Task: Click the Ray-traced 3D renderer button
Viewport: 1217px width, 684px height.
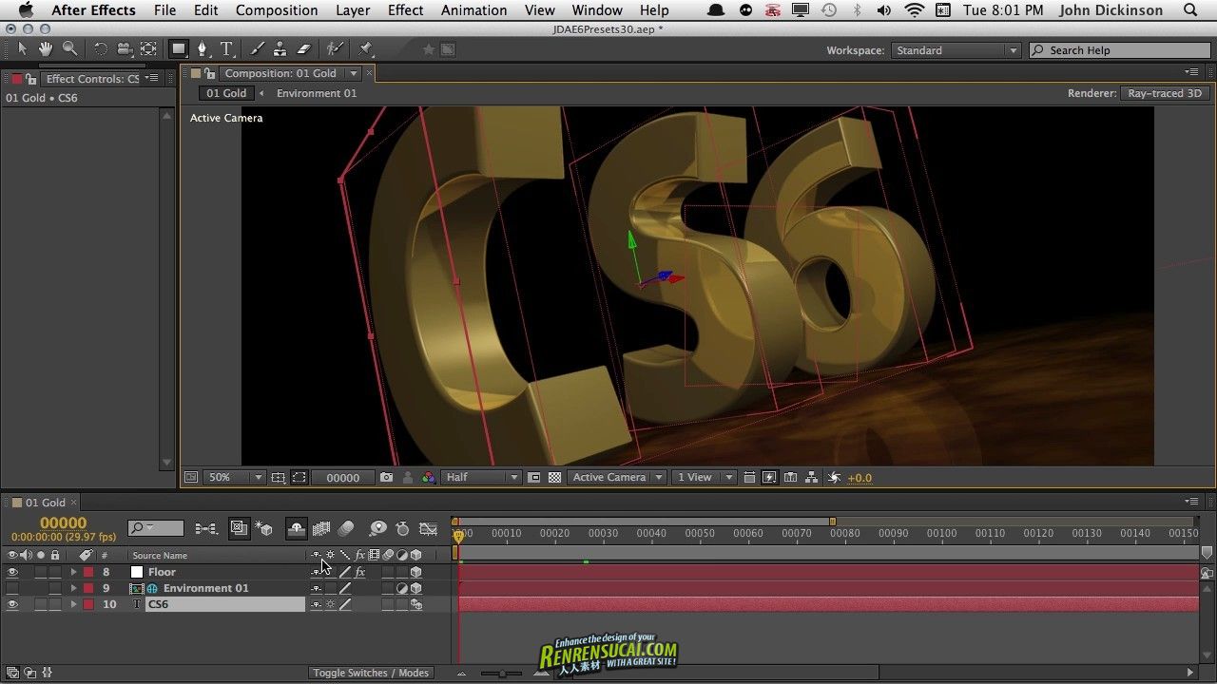Action: 1165,93
